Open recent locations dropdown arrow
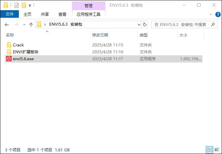222x154 pixels. 24,25
